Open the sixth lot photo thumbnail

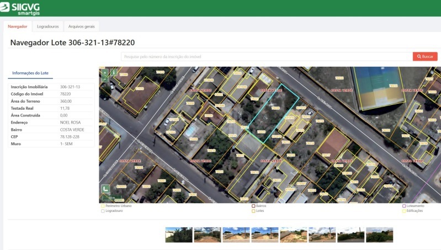coord(322,235)
